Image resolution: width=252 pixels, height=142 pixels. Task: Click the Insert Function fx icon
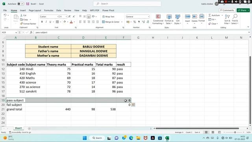point(31,32)
